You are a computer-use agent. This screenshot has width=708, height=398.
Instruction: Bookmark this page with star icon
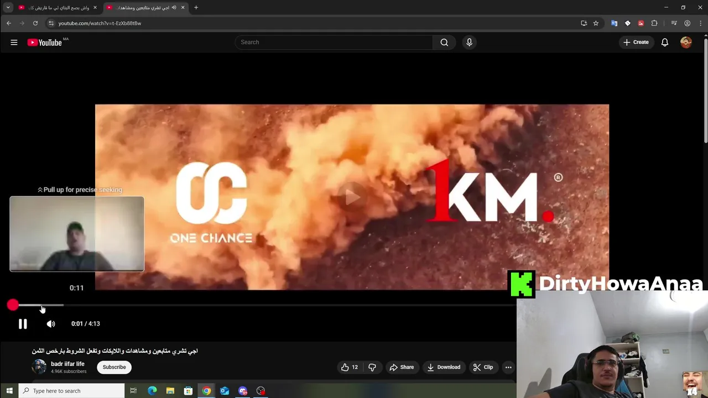[x=596, y=23]
